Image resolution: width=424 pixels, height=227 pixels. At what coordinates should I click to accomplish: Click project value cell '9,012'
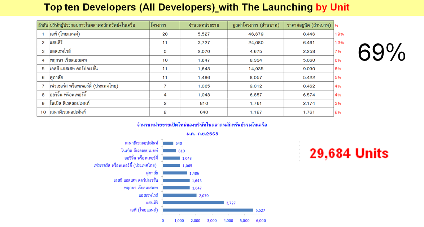tap(255, 86)
